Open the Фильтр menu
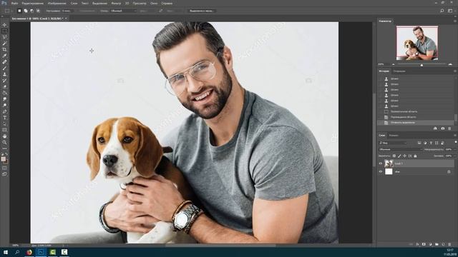Image resolution: width=458 pixels, height=257 pixels. tap(116, 3)
